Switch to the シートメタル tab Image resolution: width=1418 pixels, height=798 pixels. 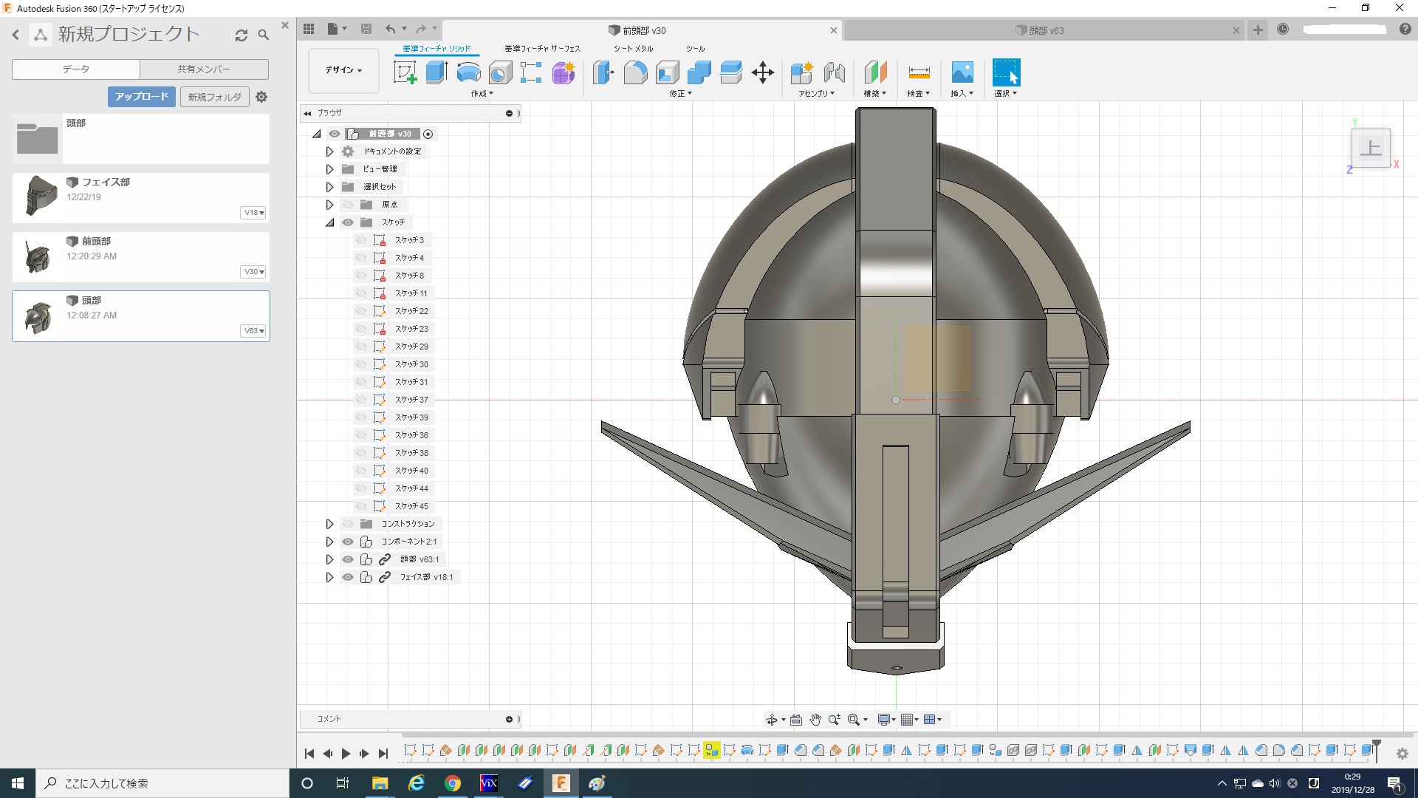pyautogui.click(x=633, y=49)
